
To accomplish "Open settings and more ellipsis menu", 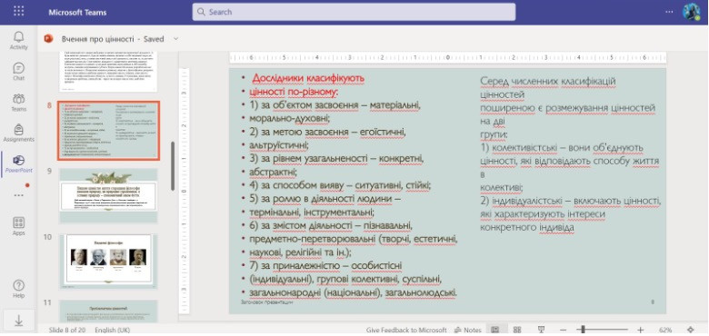I will (669, 12).
